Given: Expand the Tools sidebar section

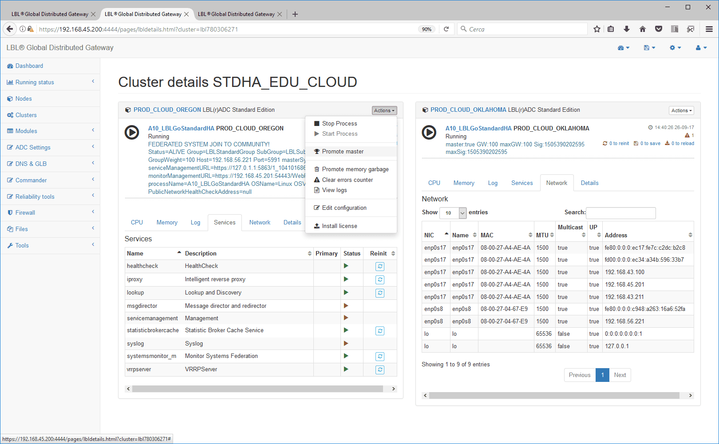Looking at the screenshot, I should pyautogui.click(x=50, y=245).
